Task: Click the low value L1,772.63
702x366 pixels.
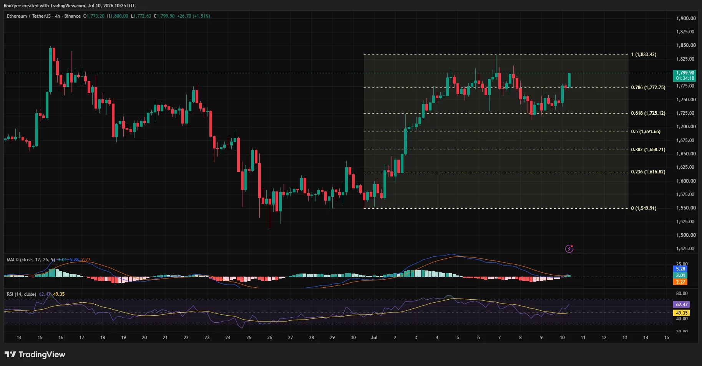Action: (x=141, y=16)
